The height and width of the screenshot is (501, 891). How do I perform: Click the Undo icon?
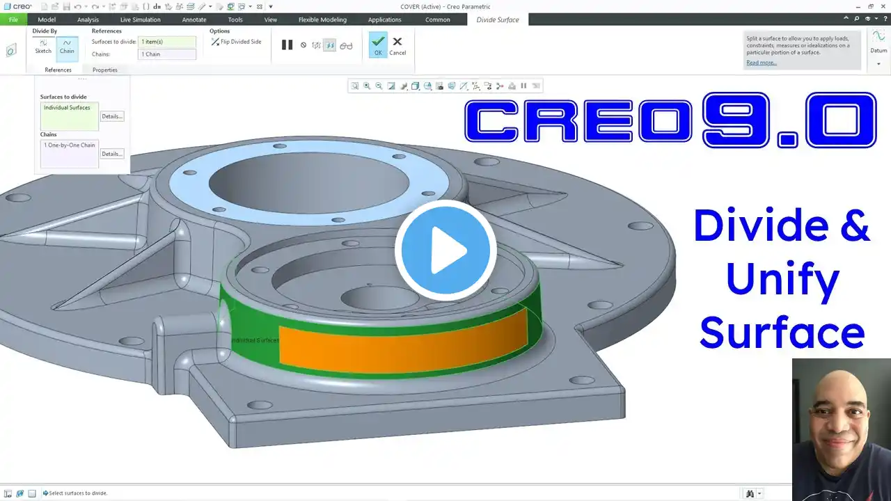pyautogui.click(x=78, y=6)
